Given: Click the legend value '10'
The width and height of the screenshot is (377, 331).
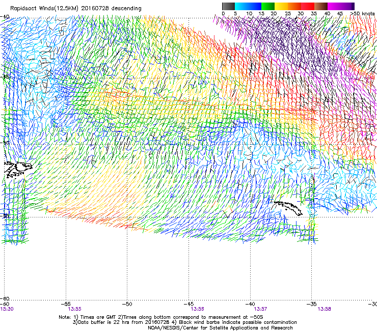Looking at the screenshot, I should coord(249,13).
